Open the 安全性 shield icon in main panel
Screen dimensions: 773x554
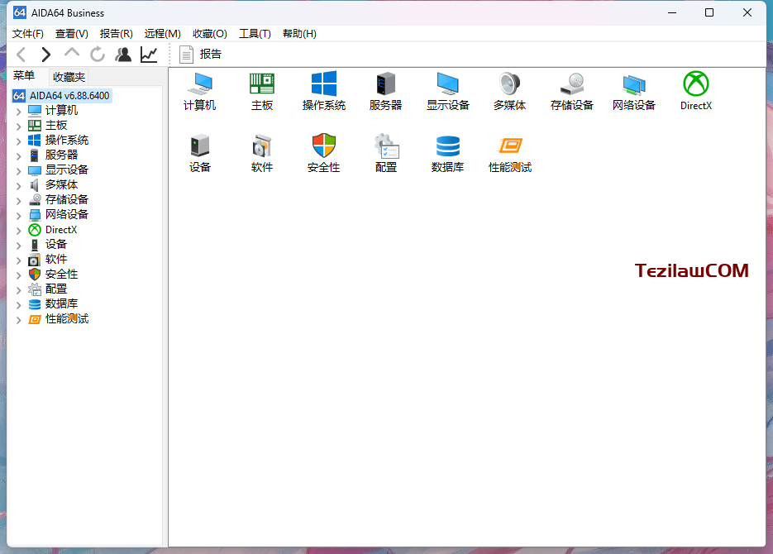pyautogui.click(x=324, y=153)
